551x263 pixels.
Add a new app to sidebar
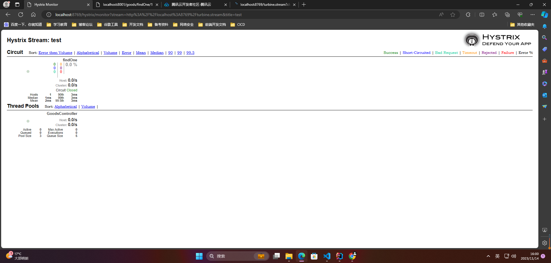click(544, 119)
